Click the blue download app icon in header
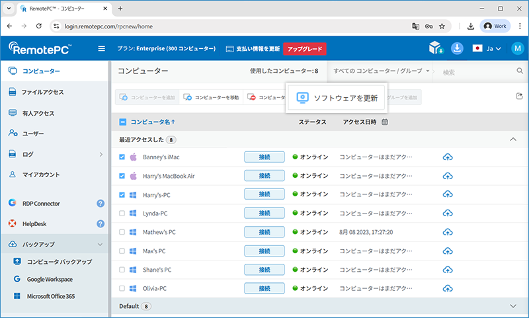Image resolution: width=529 pixels, height=318 pixels. [457, 48]
